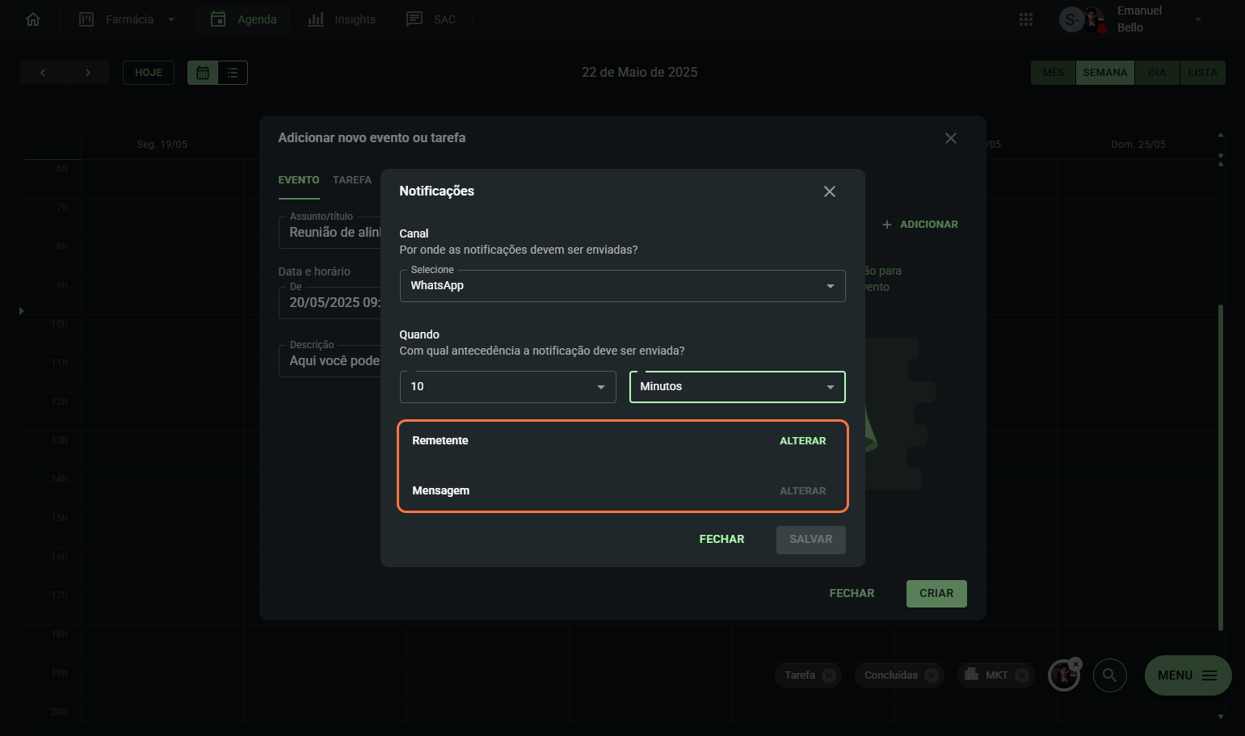The height and width of the screenshot is (736, 1245).
Task: Open the SAC chat icon
Action: tap(414, 19)
